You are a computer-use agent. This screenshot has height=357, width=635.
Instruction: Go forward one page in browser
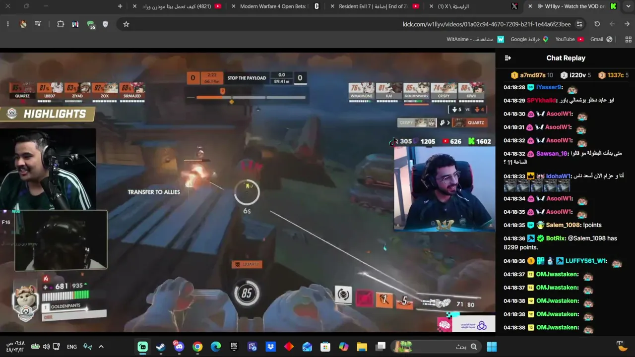(x=612, y=24)
